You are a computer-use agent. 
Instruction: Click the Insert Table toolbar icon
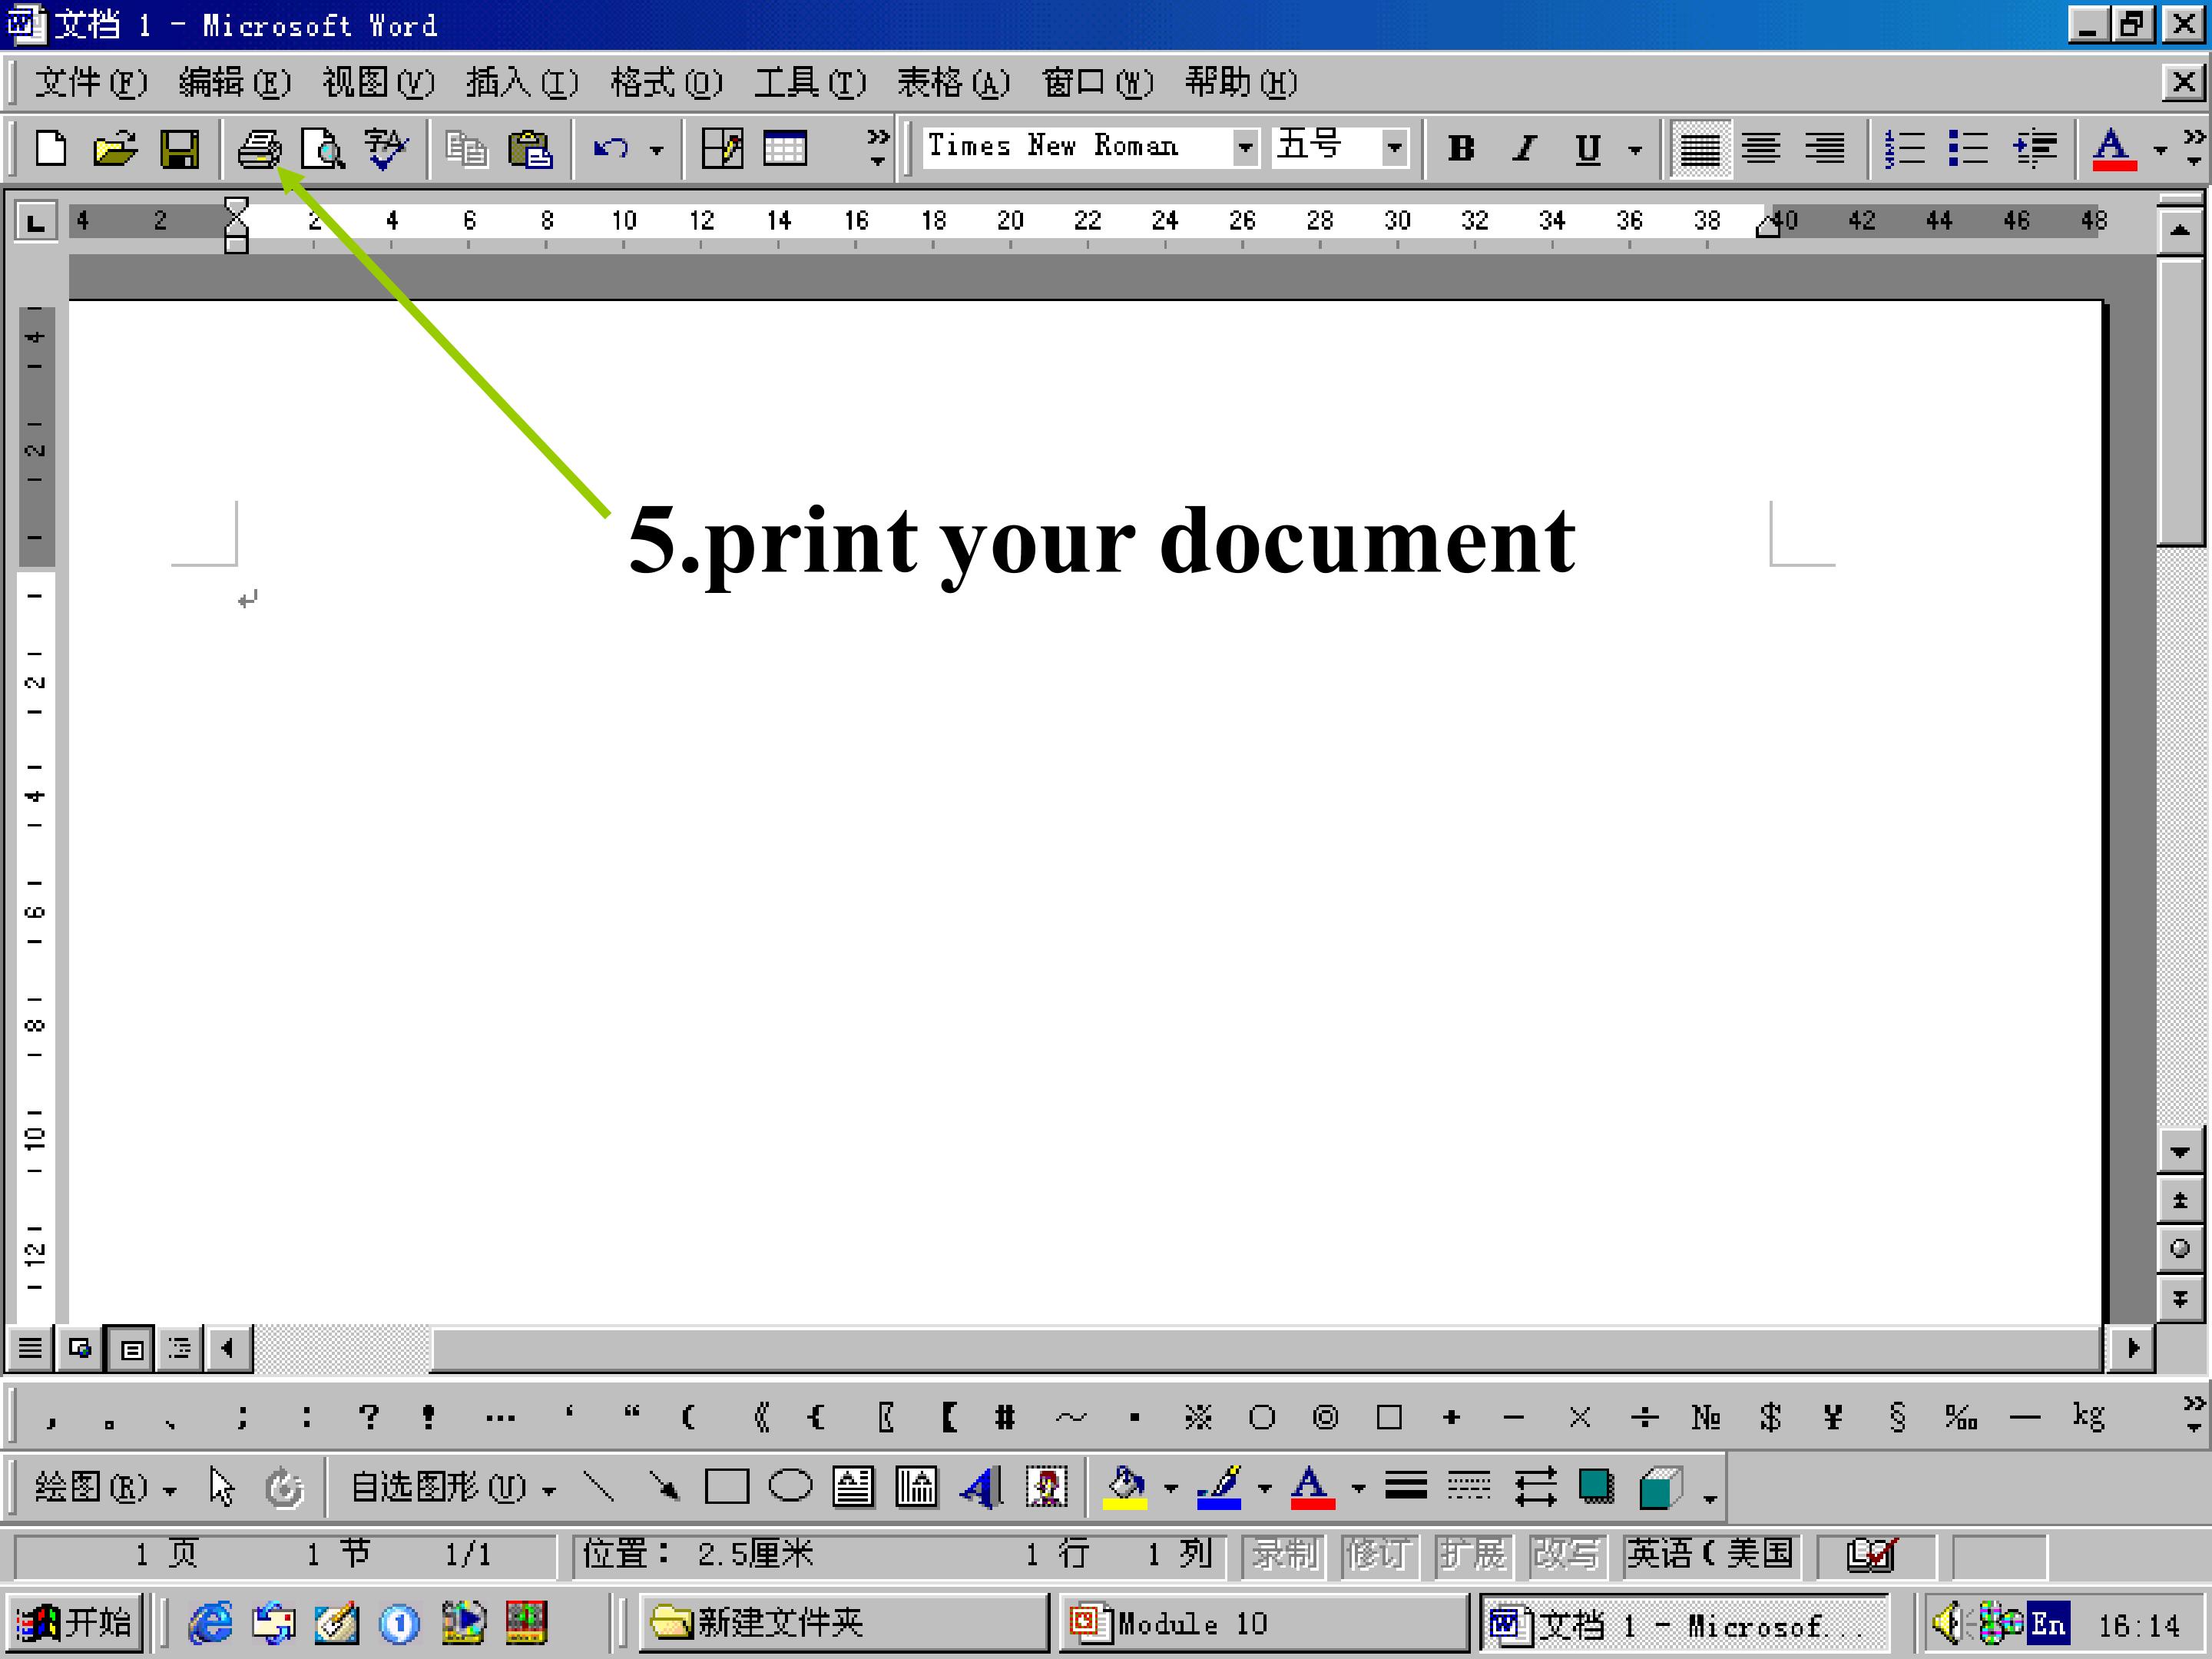pyautogui.click(x=784, y=150)
